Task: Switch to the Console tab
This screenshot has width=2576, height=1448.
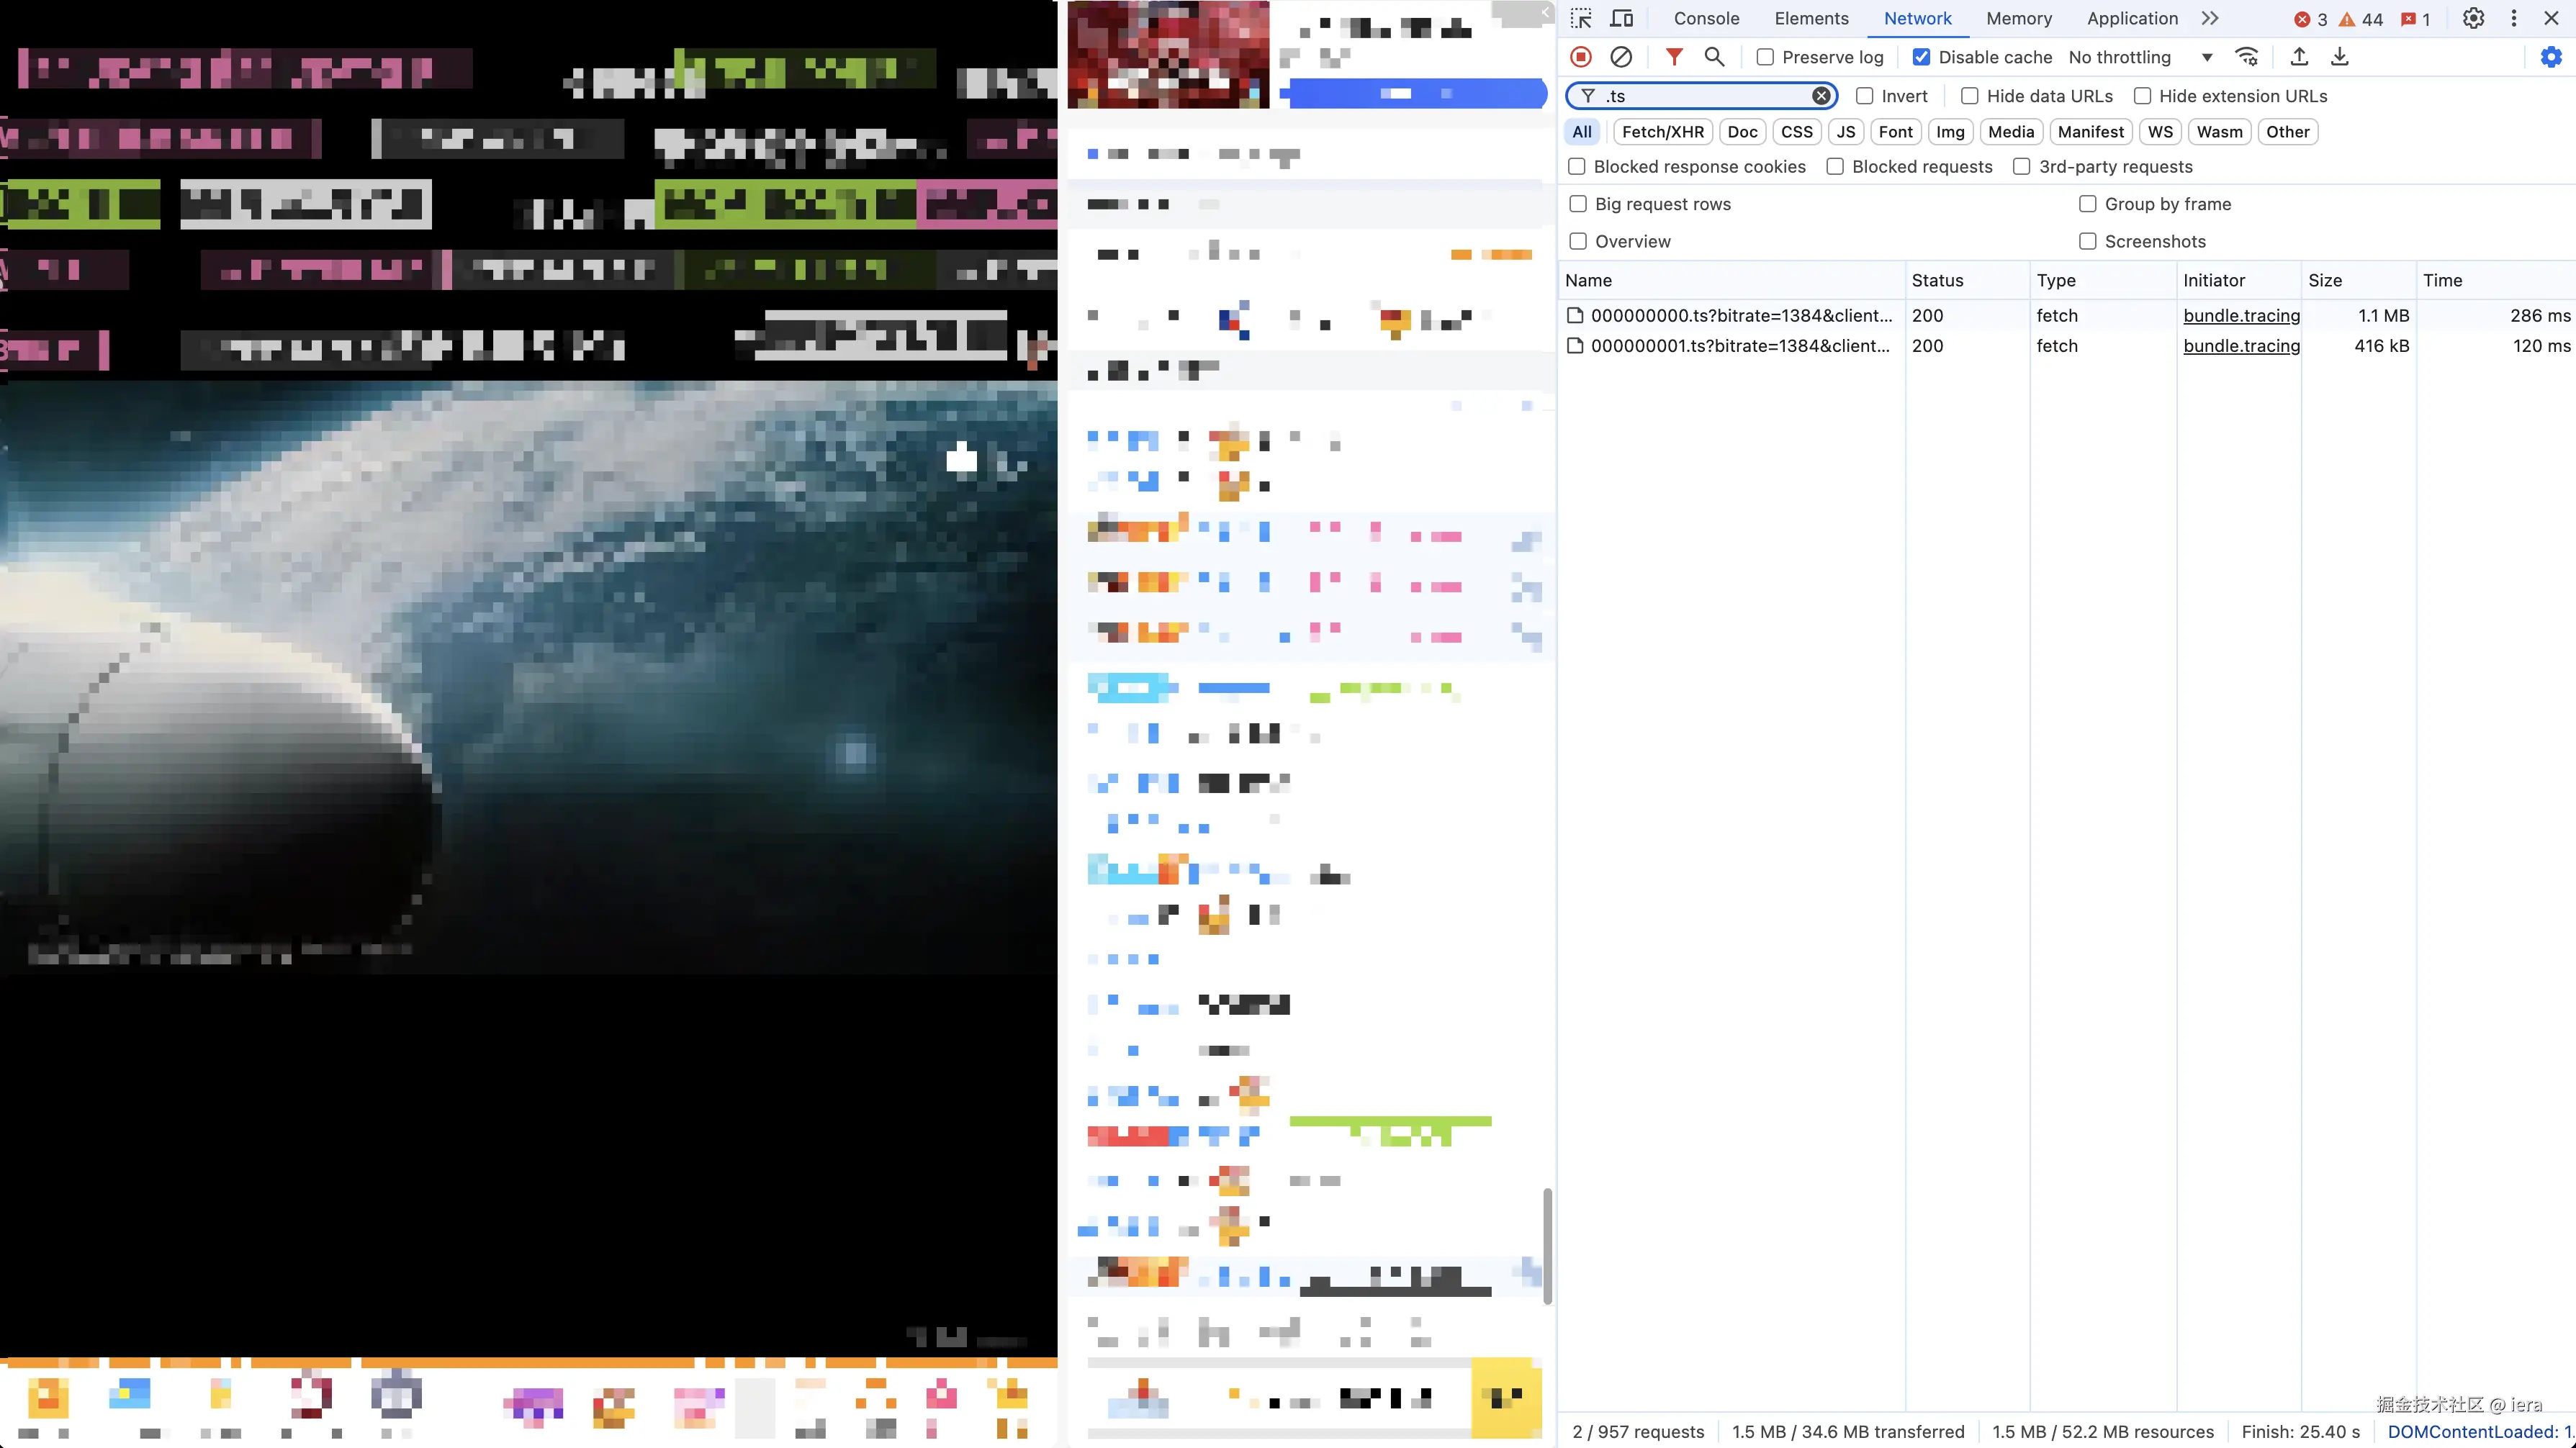Action: (x=1706, y=18)
